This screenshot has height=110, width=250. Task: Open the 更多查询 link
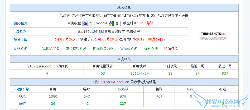click(21, 48)
